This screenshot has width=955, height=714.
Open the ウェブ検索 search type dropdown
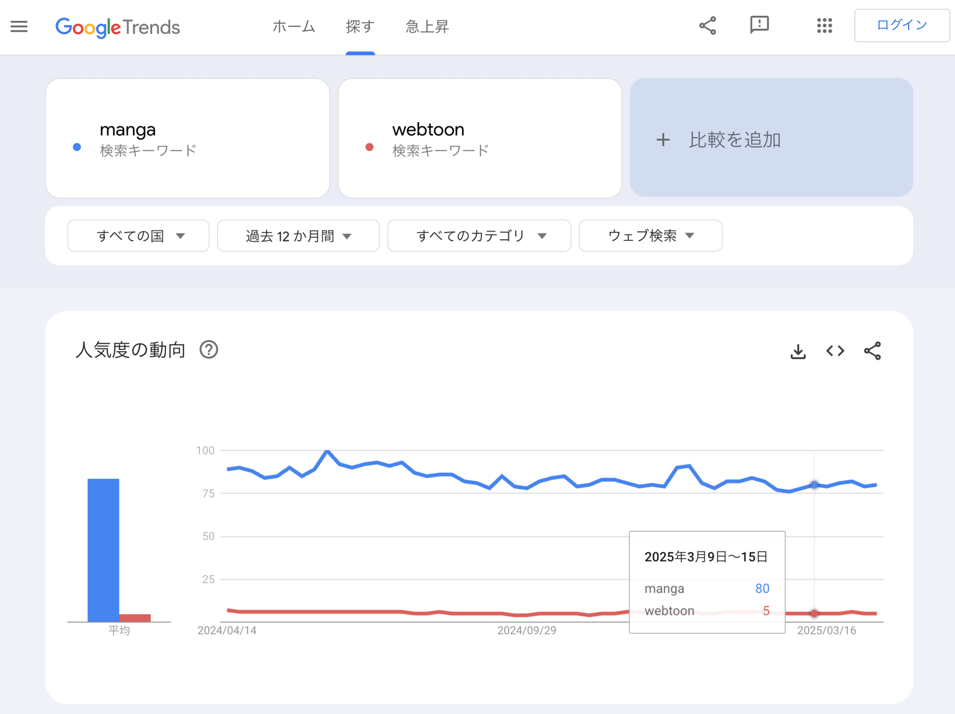[651, 236]
